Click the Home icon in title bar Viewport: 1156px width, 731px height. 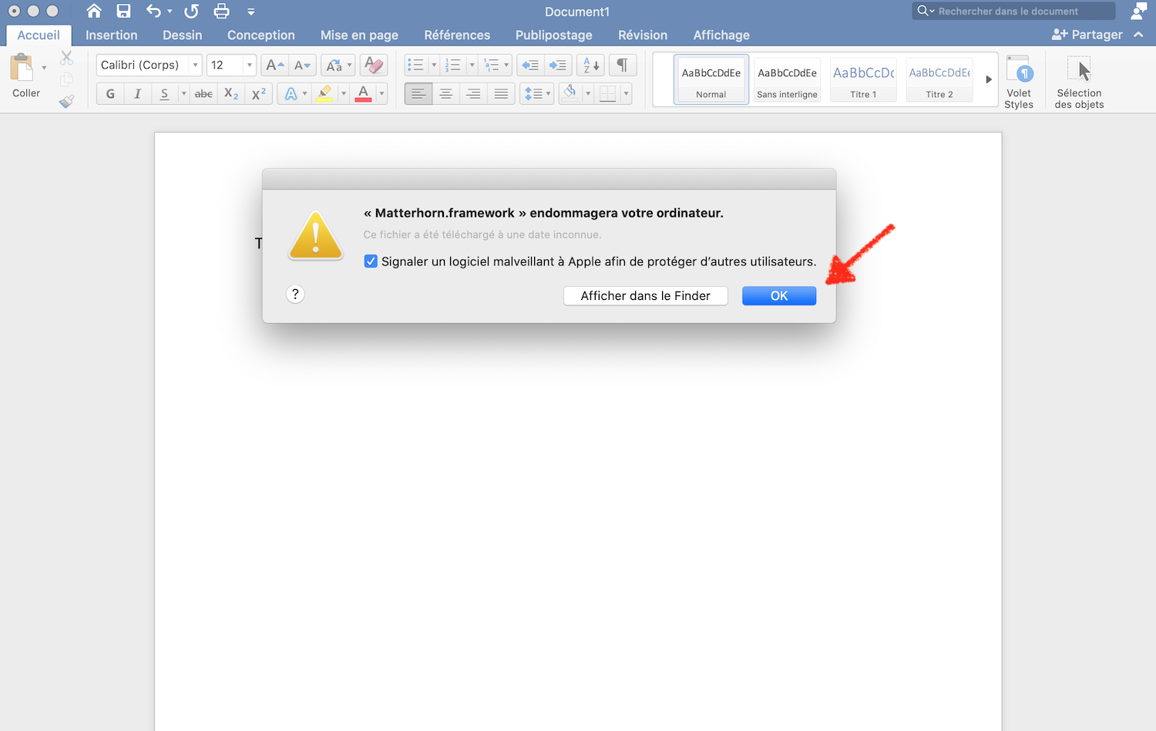(x=94, y=11)
